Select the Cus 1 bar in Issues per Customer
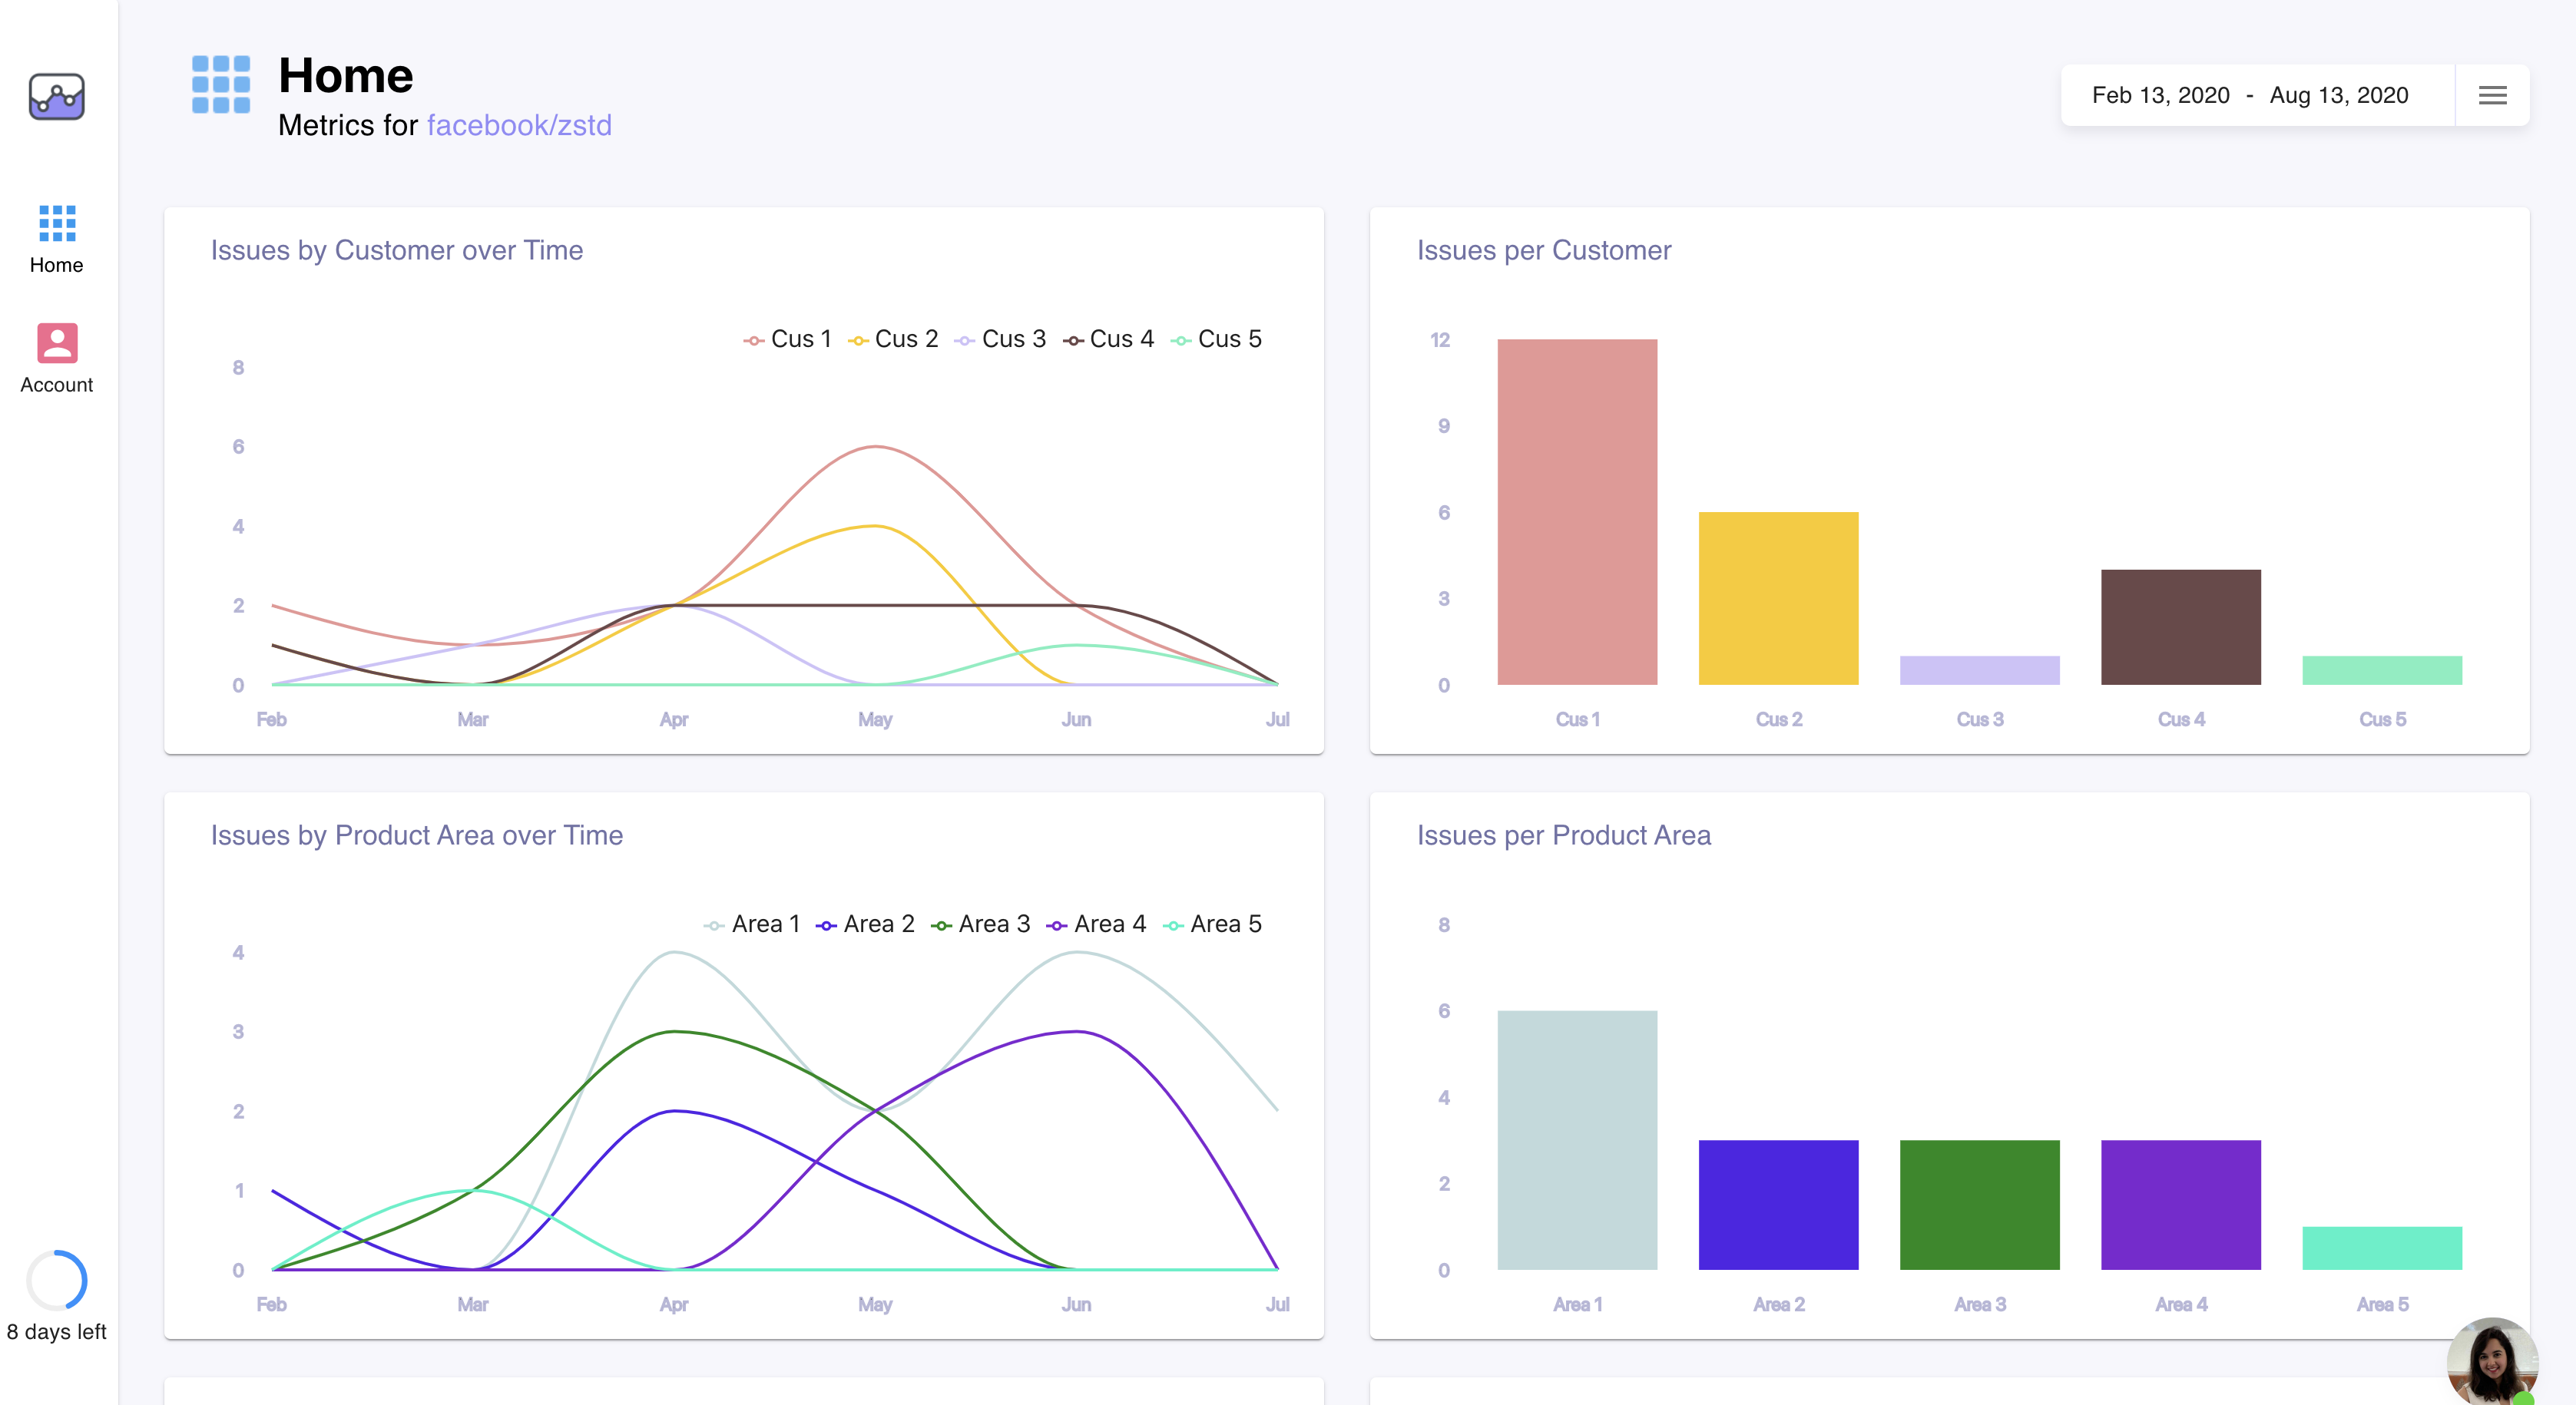This screenshot has height=1405, width=2576. click(x=1577, y=511)
